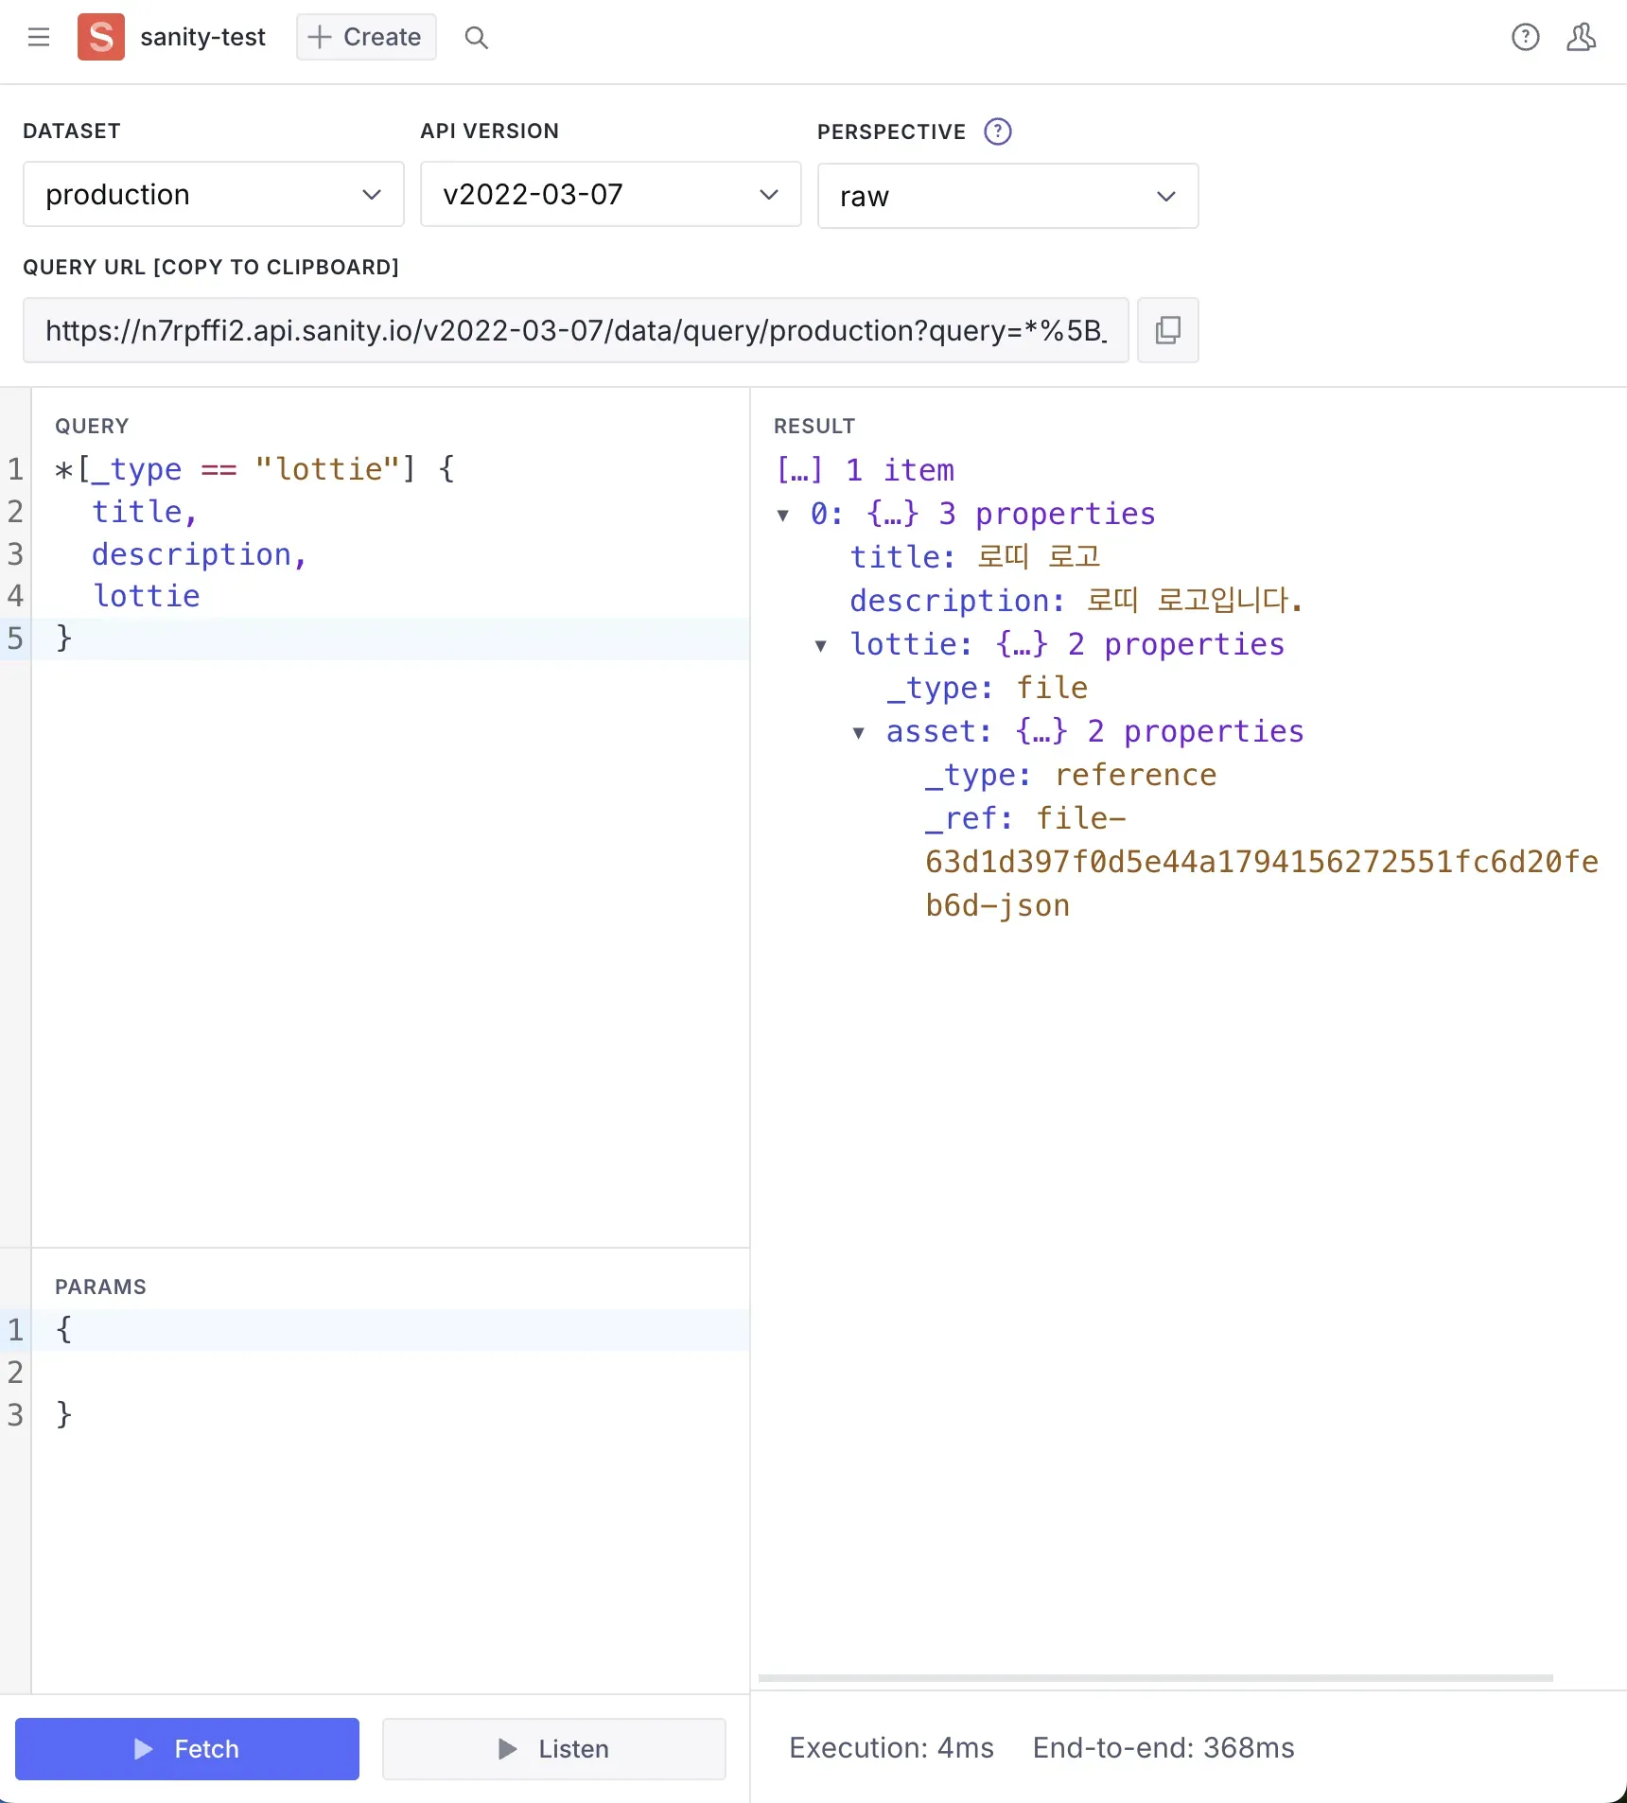Open the hamburger navigation menu

(x=39, y=37)
